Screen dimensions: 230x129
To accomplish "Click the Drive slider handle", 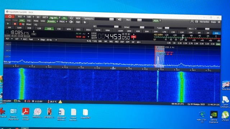I will point(142,27).
